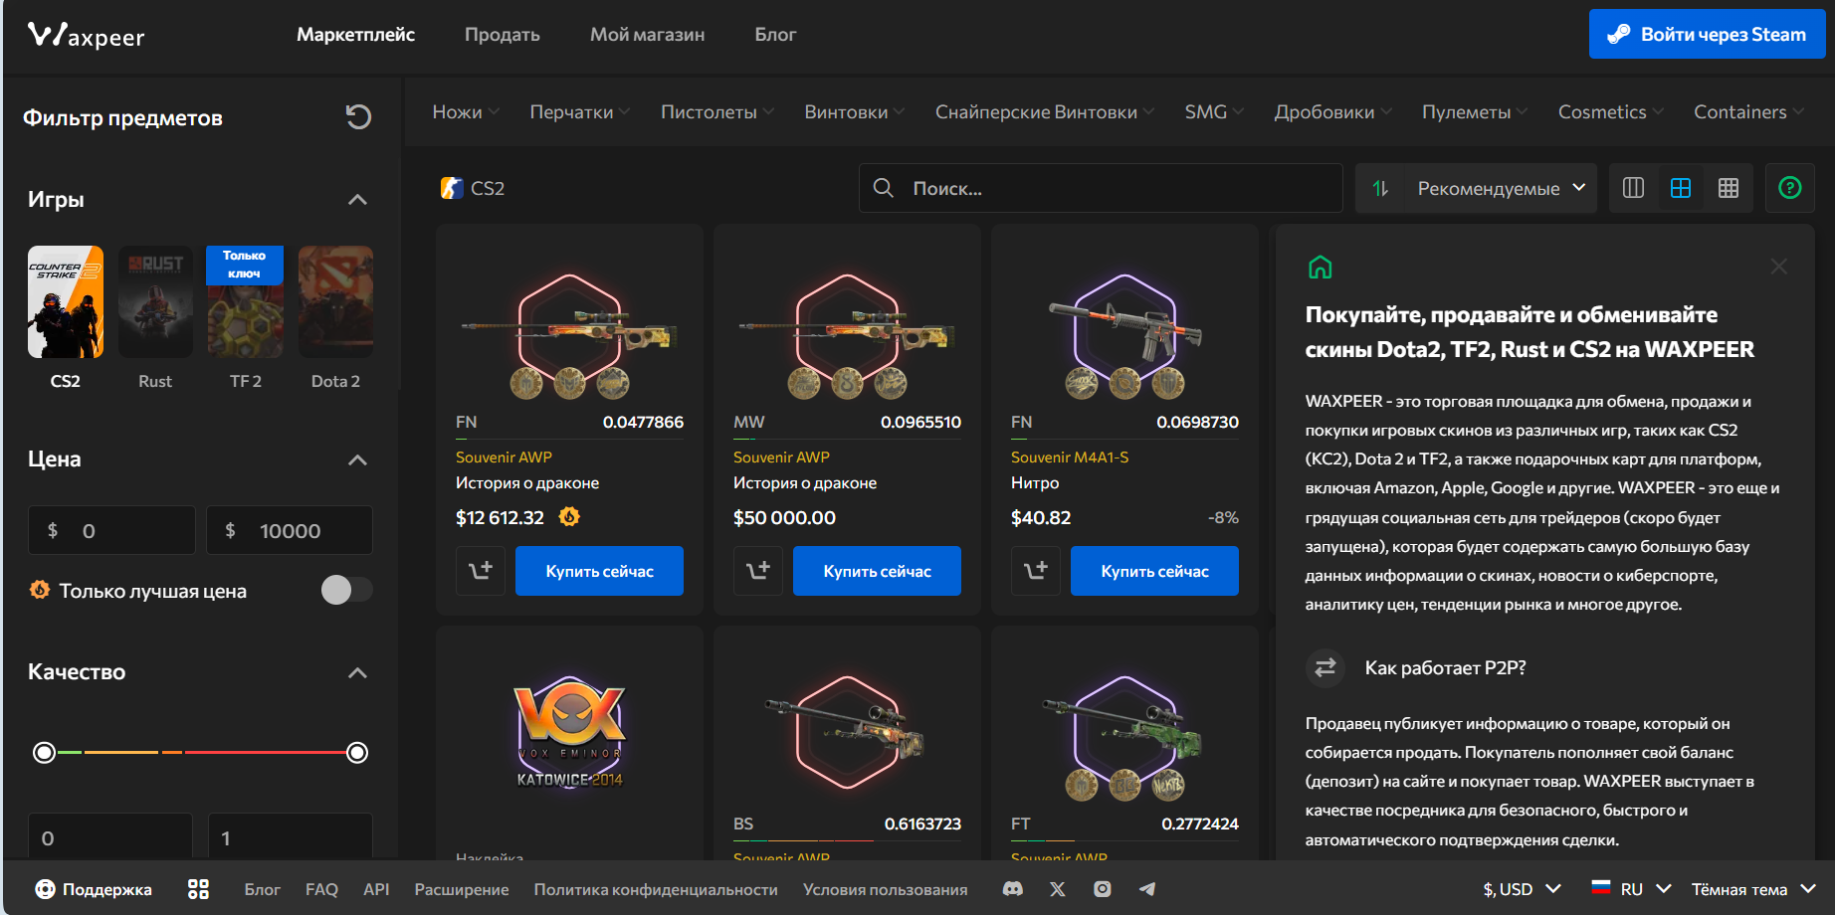Open the Маркетплейс tab
This screenshot has width=1835, height=915.
[x=355, y=35]
